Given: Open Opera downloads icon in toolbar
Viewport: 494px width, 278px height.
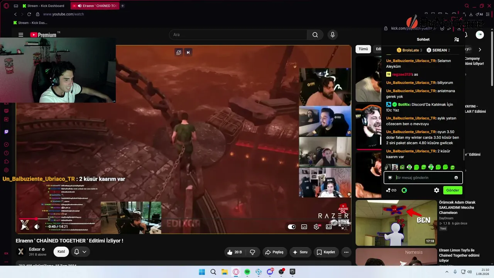Looking at the screenshot, I should 471,14.
